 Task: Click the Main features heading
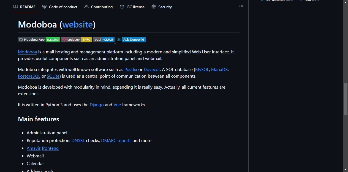click(39, 119)
